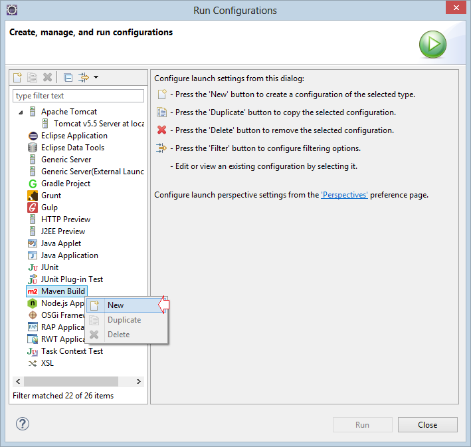Open the filter dropdown arrow in toolbar

(x=96, y=77)
